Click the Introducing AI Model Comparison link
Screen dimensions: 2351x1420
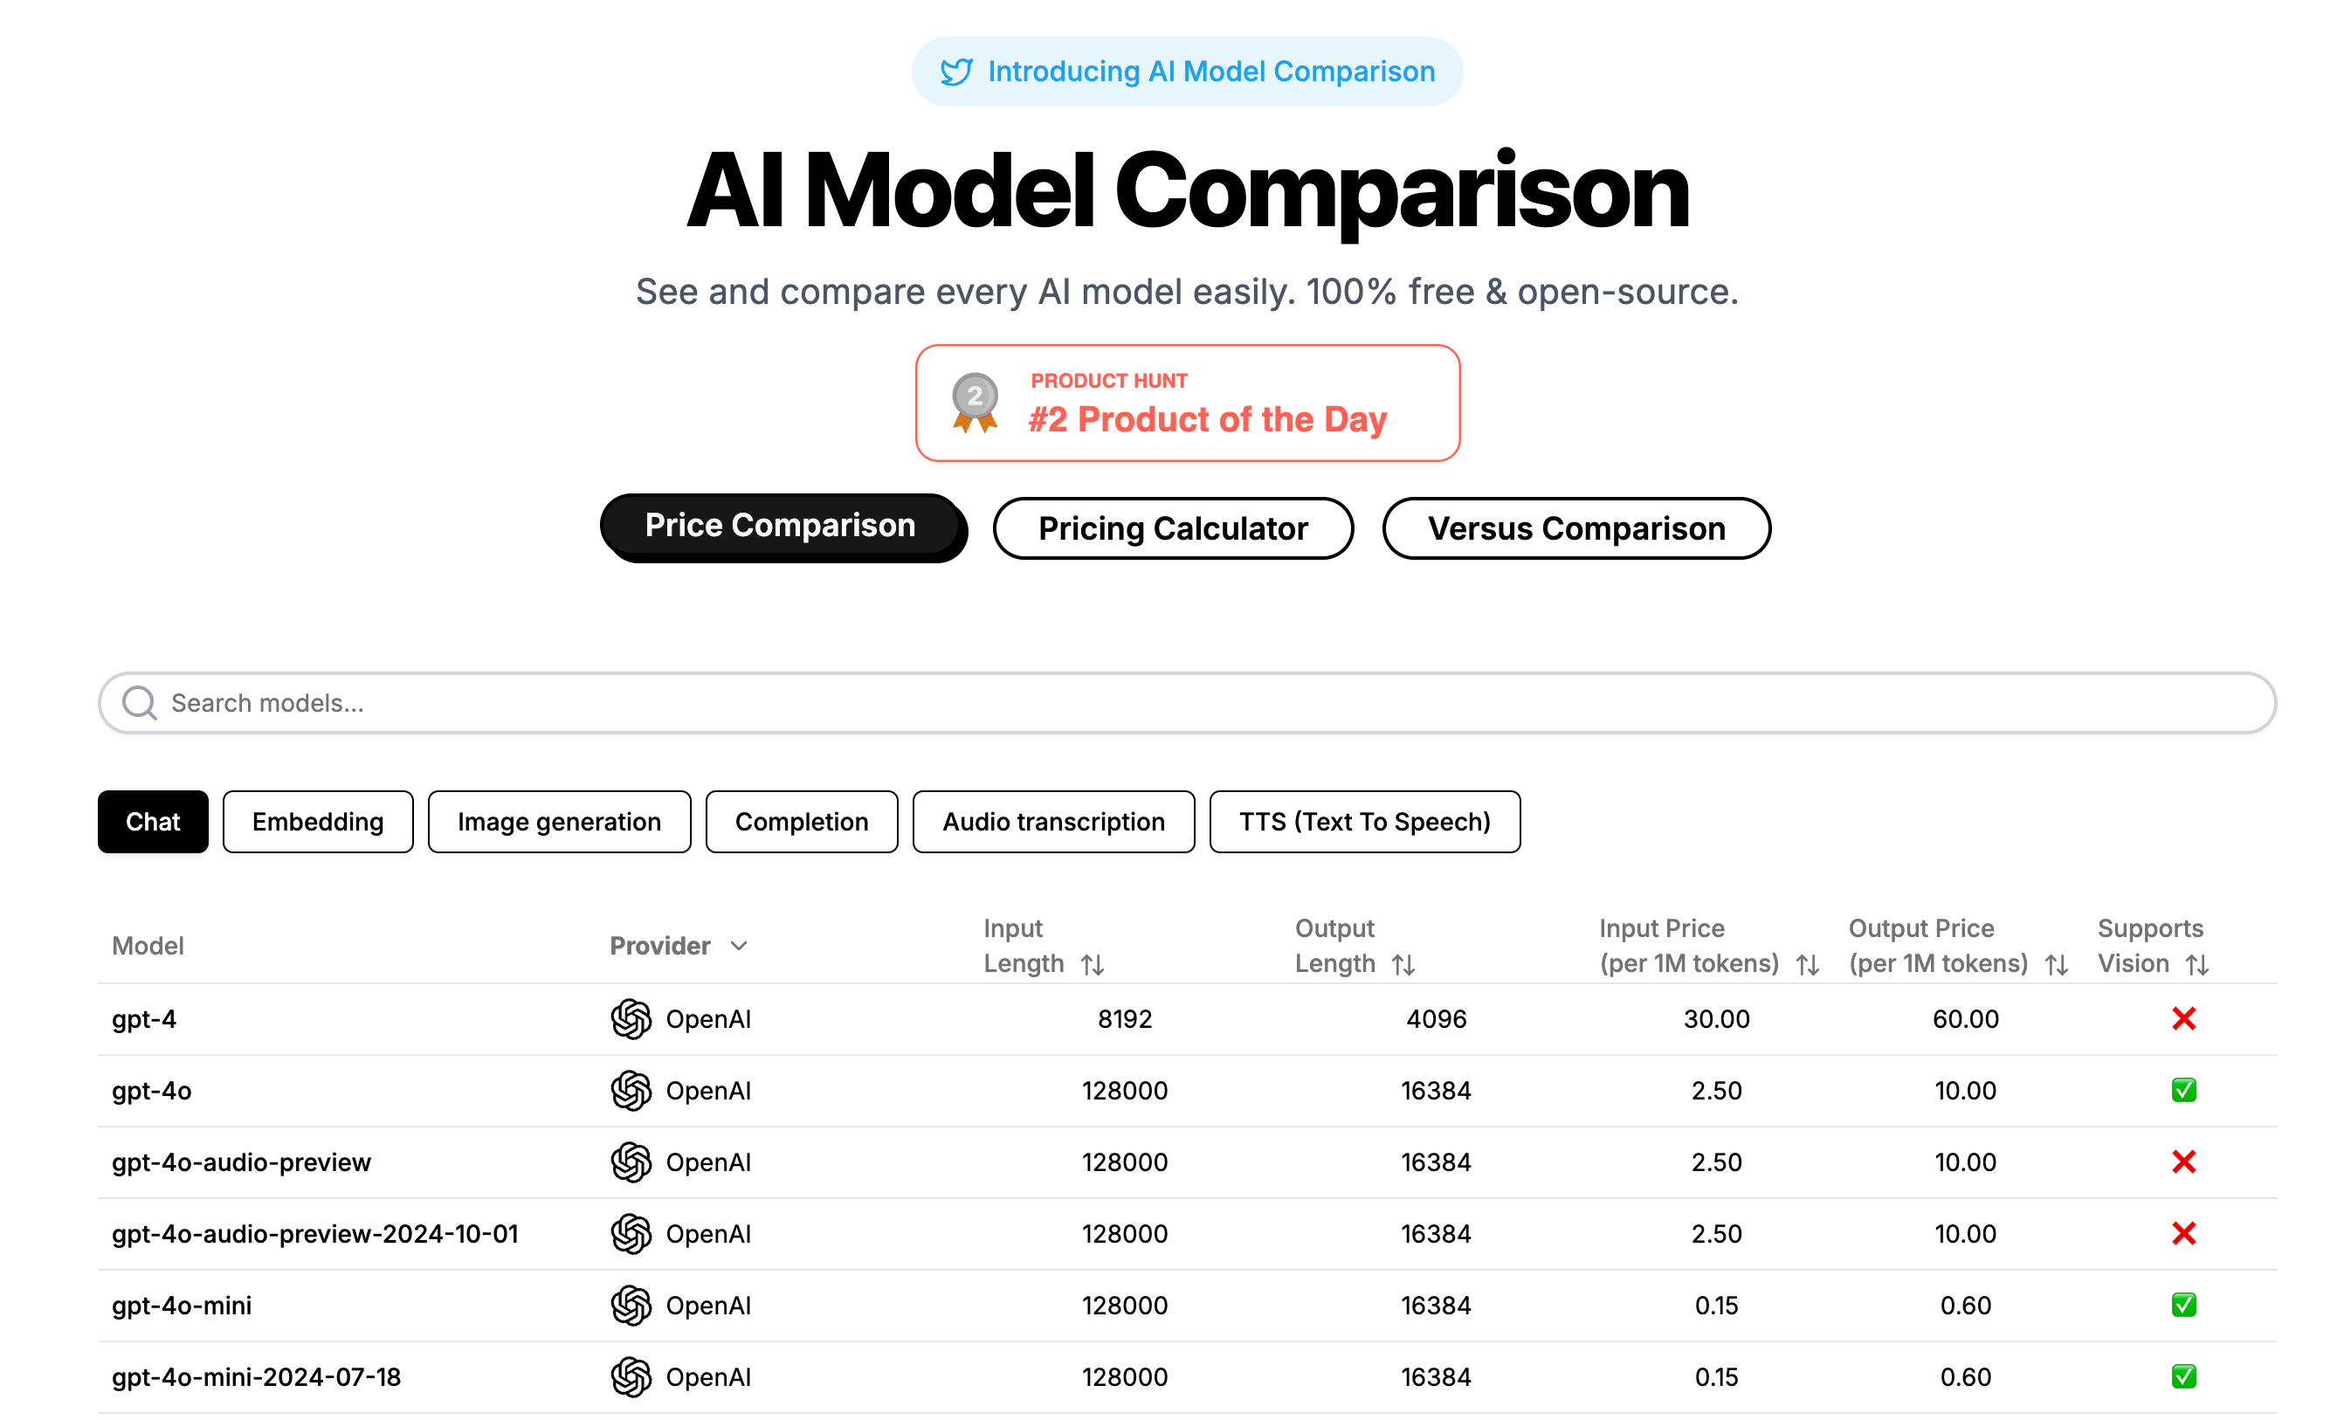[x=1210, y=72]
